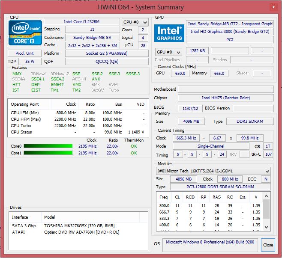
Task: Click the GPU Memory clock 665.0 field
Action: click(x=219, y=74)
